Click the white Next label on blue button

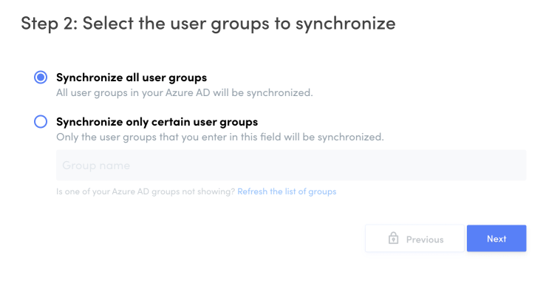click(496, 239)
